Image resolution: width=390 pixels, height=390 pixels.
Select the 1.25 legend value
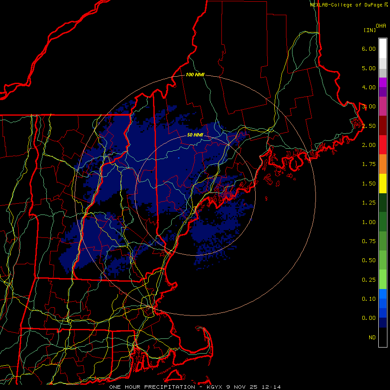(369, 203)
